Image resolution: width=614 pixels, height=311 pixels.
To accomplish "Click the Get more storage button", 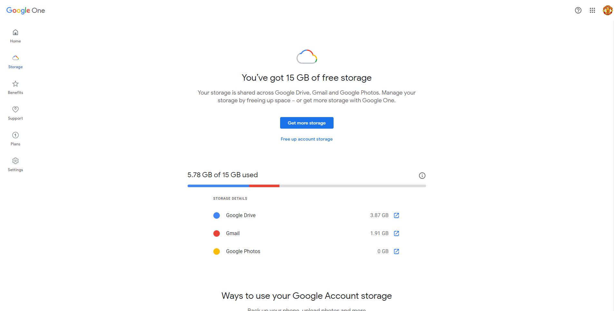I will 307,123.
